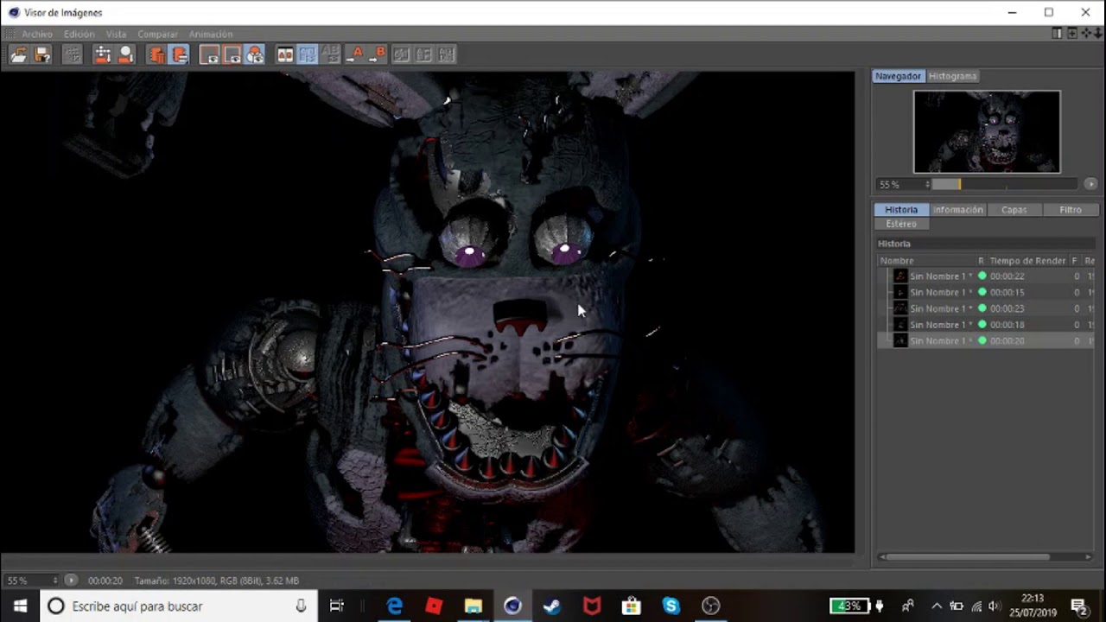Toggle the highlighted blue AB swap icon
Screen dimensions: 1106x622
point(308,54)
